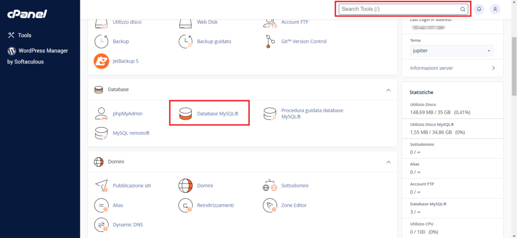Click the Account FTP icon
Image resolution: width=517 pixels, height=238 pixels.
[x=270, y=23]
